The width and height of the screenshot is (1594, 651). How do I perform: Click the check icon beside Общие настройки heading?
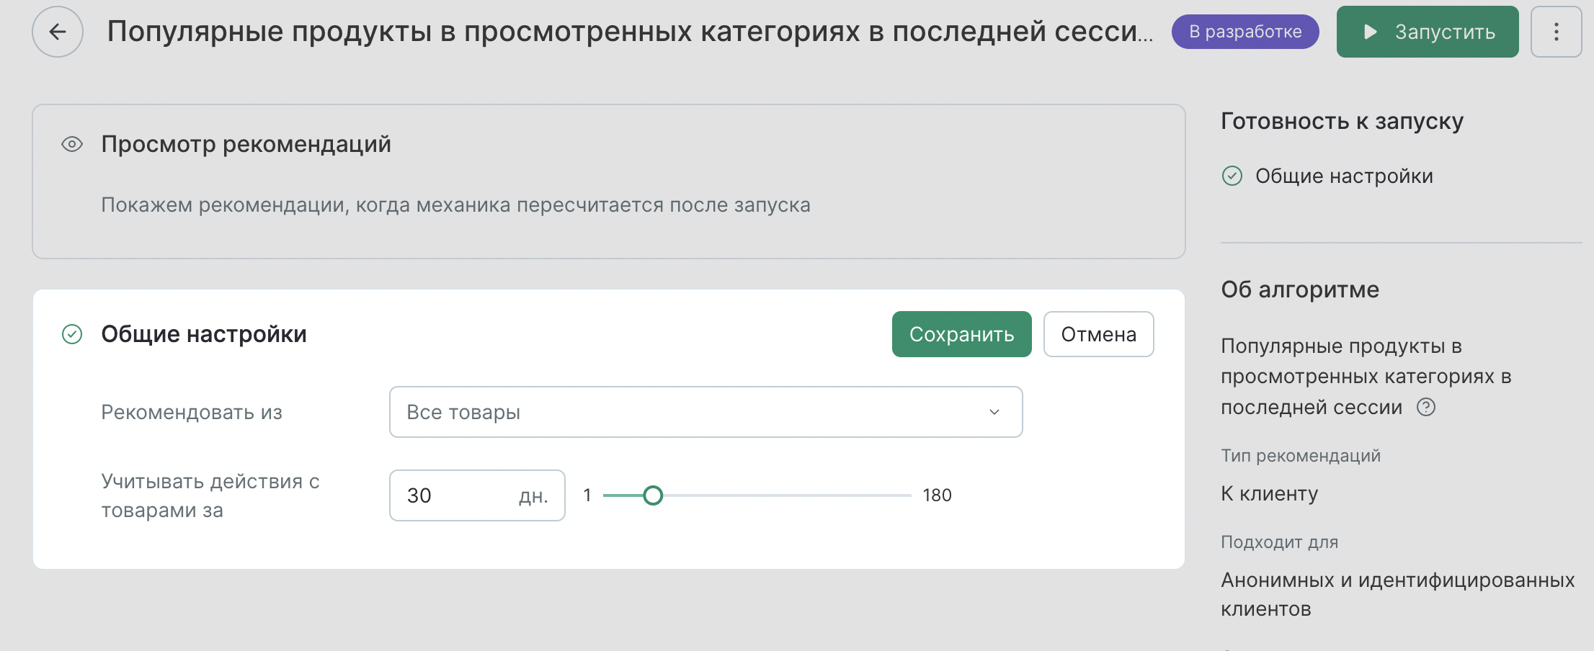[72, 334]
